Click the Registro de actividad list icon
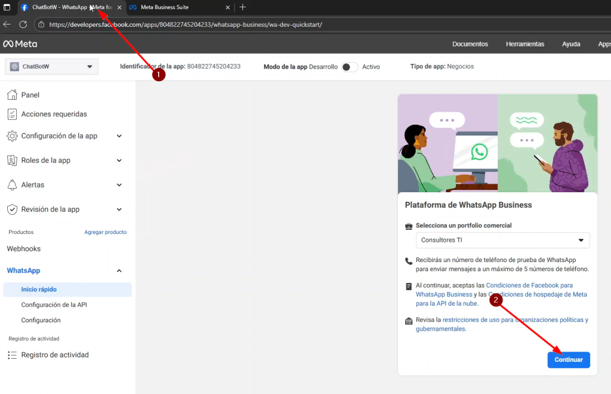 coord(12,355)
